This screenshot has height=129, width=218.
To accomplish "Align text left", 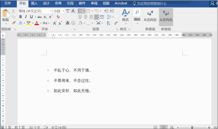I will click(x=80, y=17).
